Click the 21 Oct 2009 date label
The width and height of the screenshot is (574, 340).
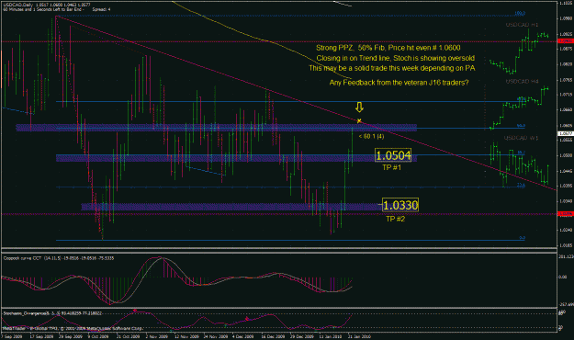click(x=128, y=336)
